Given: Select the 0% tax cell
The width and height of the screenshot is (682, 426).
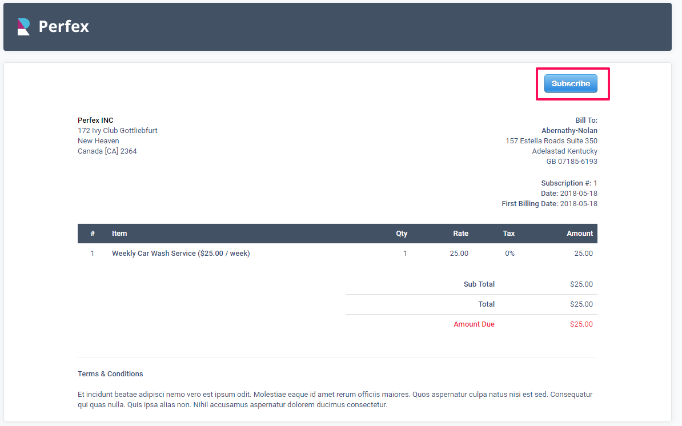Looking at the screenshot, I should [510, 254].
